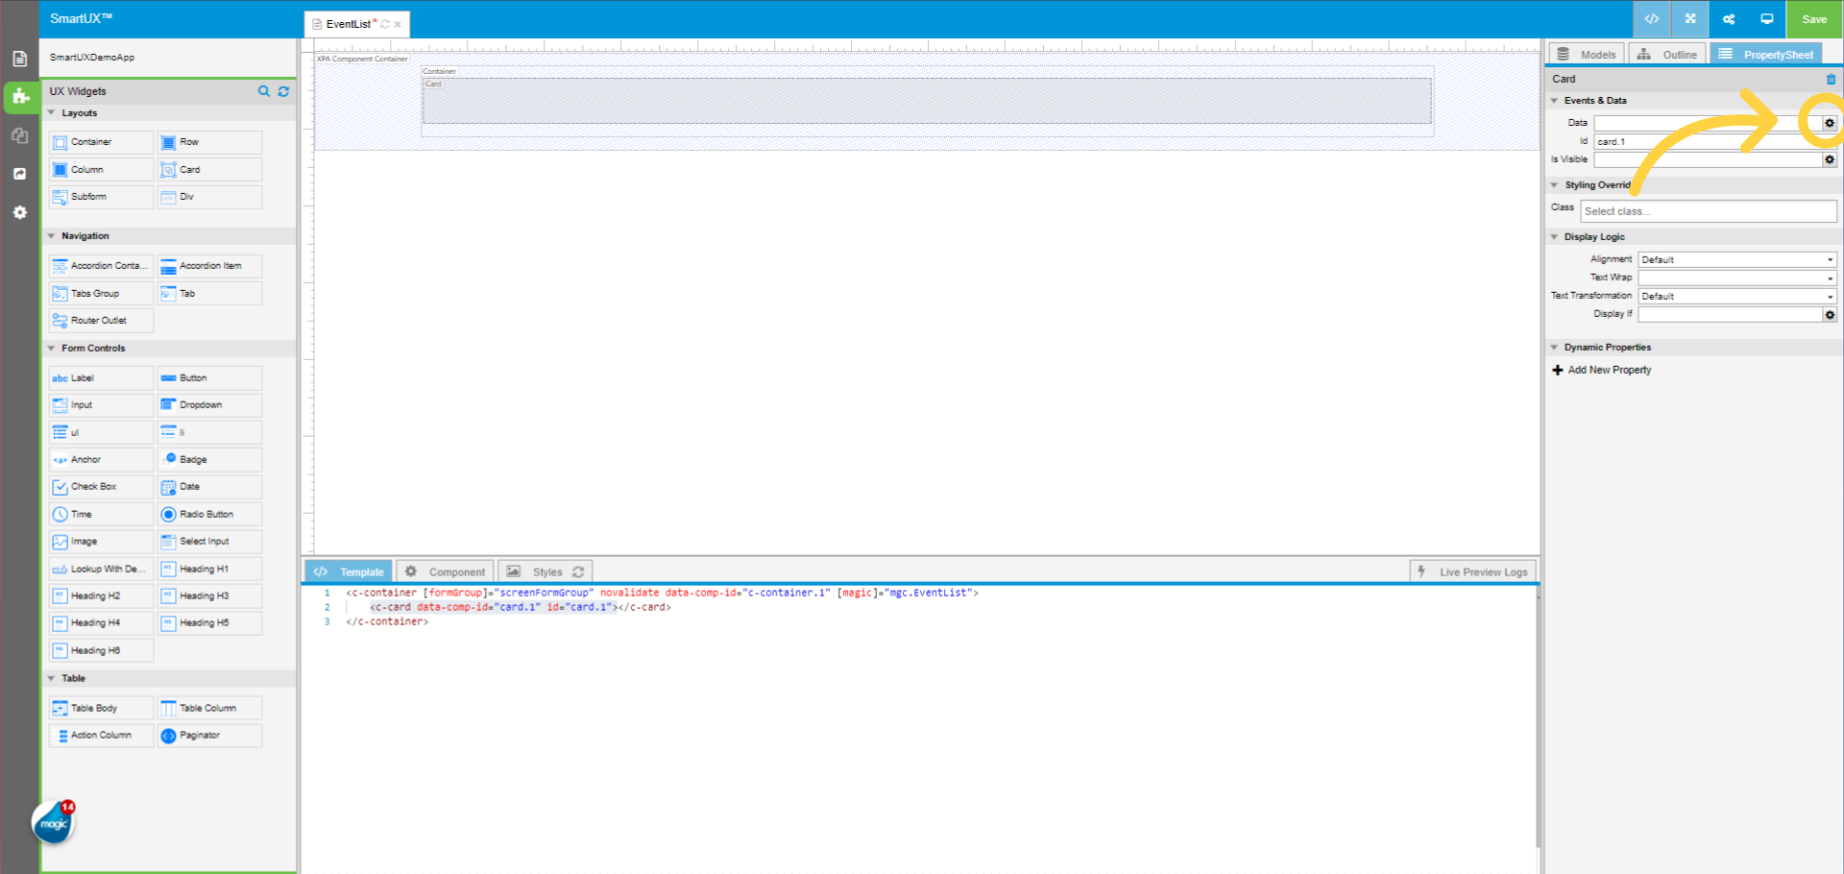Pick the Accordion Item widget
1844x874 pixels.
pyautogui.click(x=210, y=266)
